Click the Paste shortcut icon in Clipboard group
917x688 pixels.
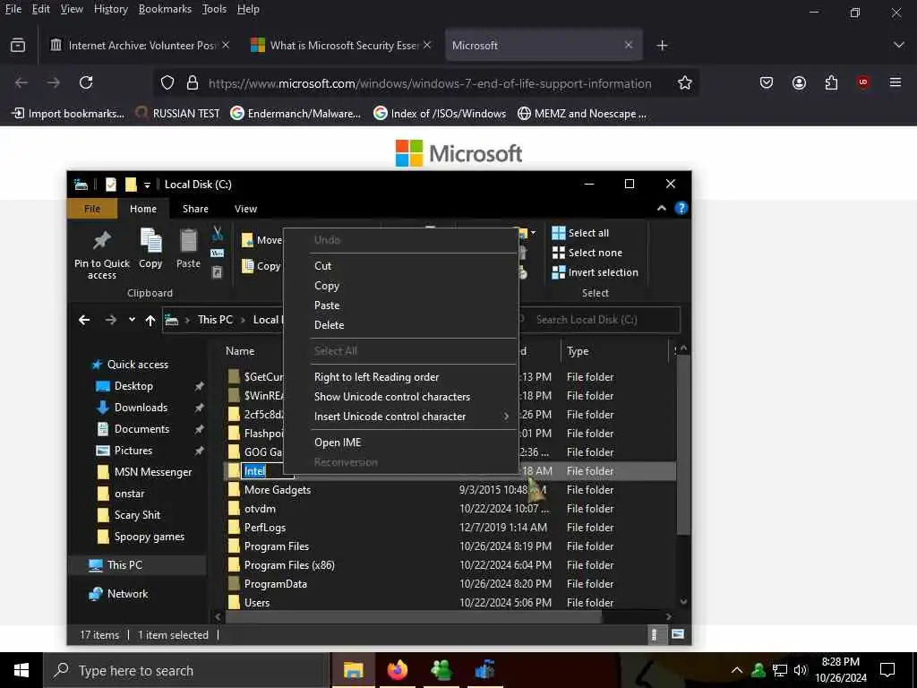coord(217,272)
